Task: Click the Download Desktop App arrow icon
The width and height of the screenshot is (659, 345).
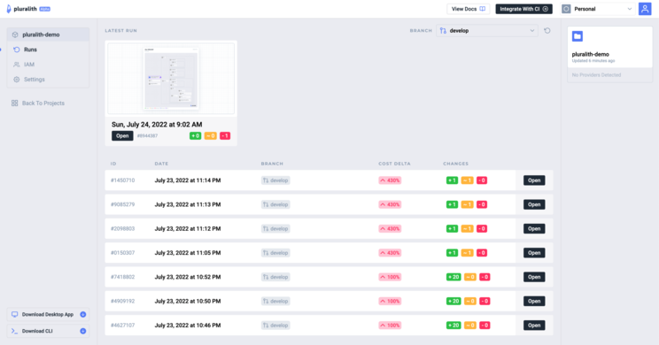Action: 82,314
